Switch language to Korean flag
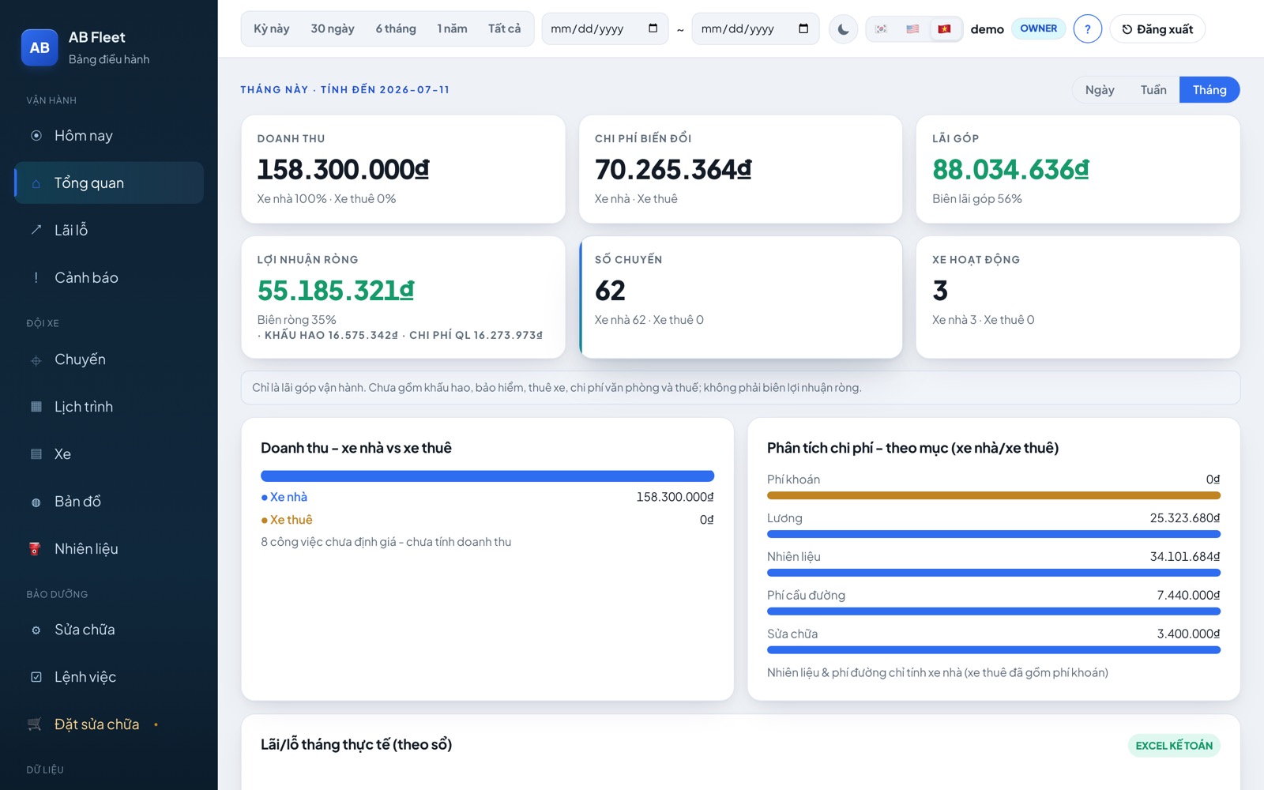The width and height of the screenshot is (1264, 790). [x=882, y=29]
